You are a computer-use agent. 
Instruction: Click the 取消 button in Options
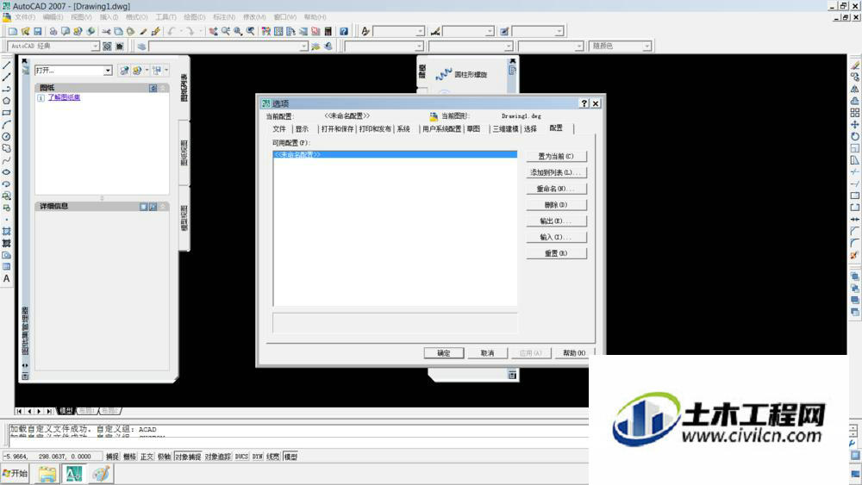(487, 353)
